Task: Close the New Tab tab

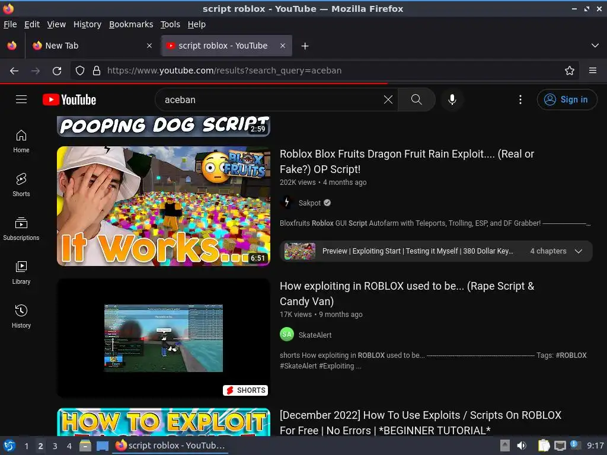Action: [149, 46]
